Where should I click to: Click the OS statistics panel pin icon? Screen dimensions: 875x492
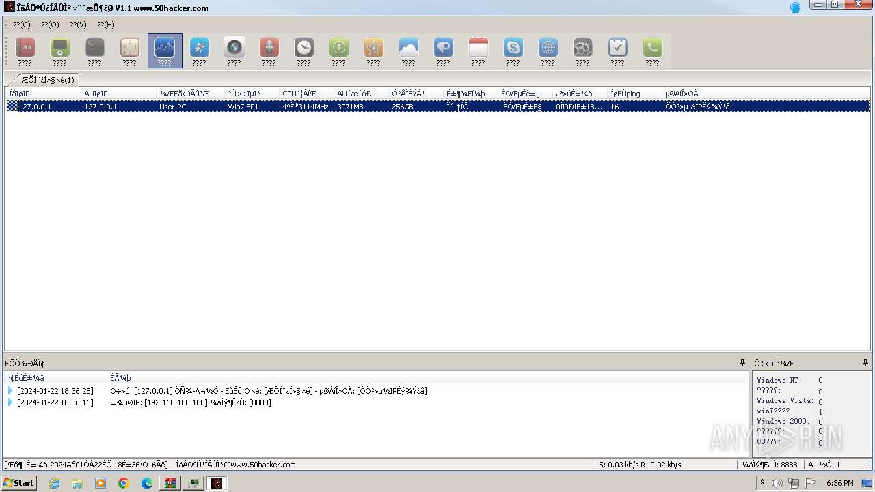[x=865, y=363]
